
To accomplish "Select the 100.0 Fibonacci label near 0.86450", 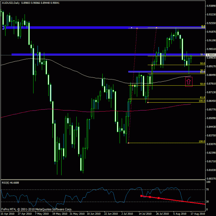I will [202, 101].
